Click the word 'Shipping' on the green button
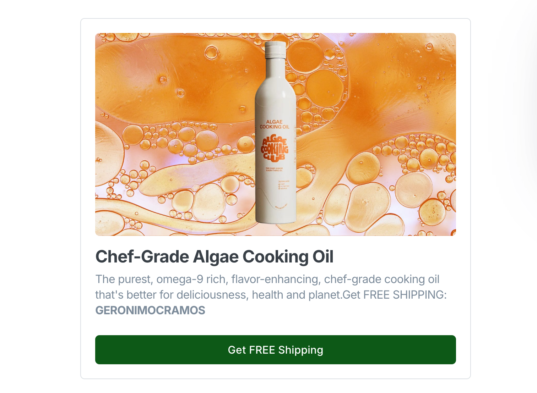Image resolution: width=537 pixels, height=393 pixels. [300, 350]
